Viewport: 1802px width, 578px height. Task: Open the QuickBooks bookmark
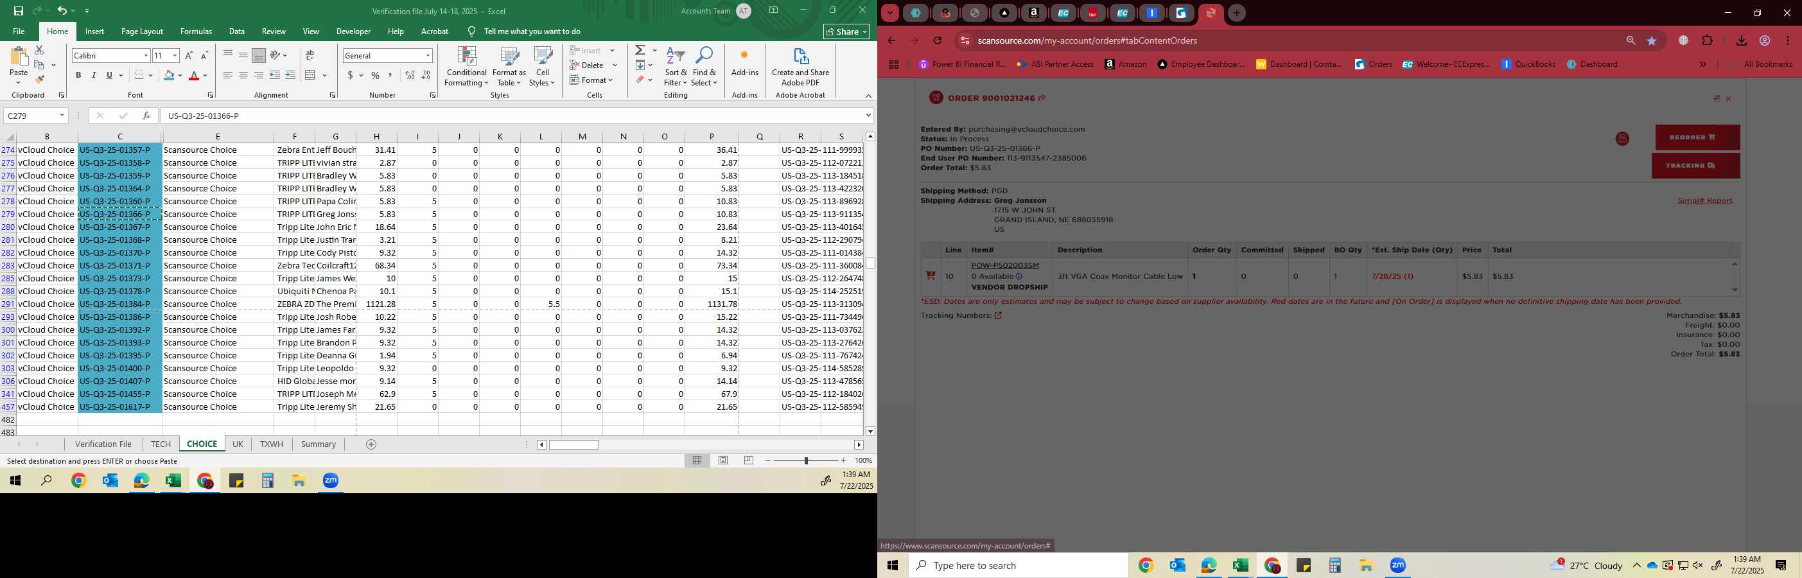[1528, 64]
